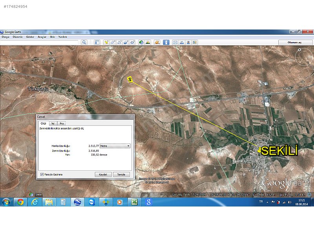Image resolution: width=314 pixels, height=236 pixels.
Task: Toggle the sidebar panel icon
Action: [97, 42]
